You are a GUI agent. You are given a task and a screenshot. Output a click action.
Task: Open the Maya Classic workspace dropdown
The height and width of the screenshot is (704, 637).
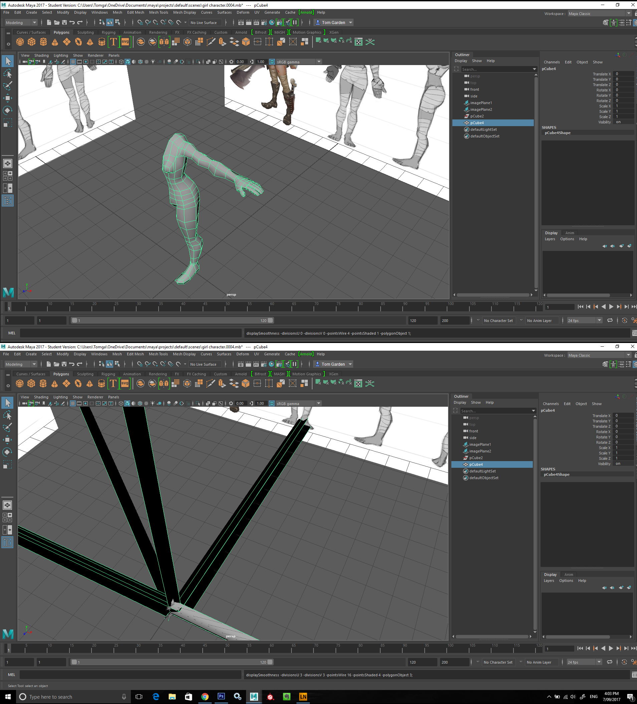598,13
